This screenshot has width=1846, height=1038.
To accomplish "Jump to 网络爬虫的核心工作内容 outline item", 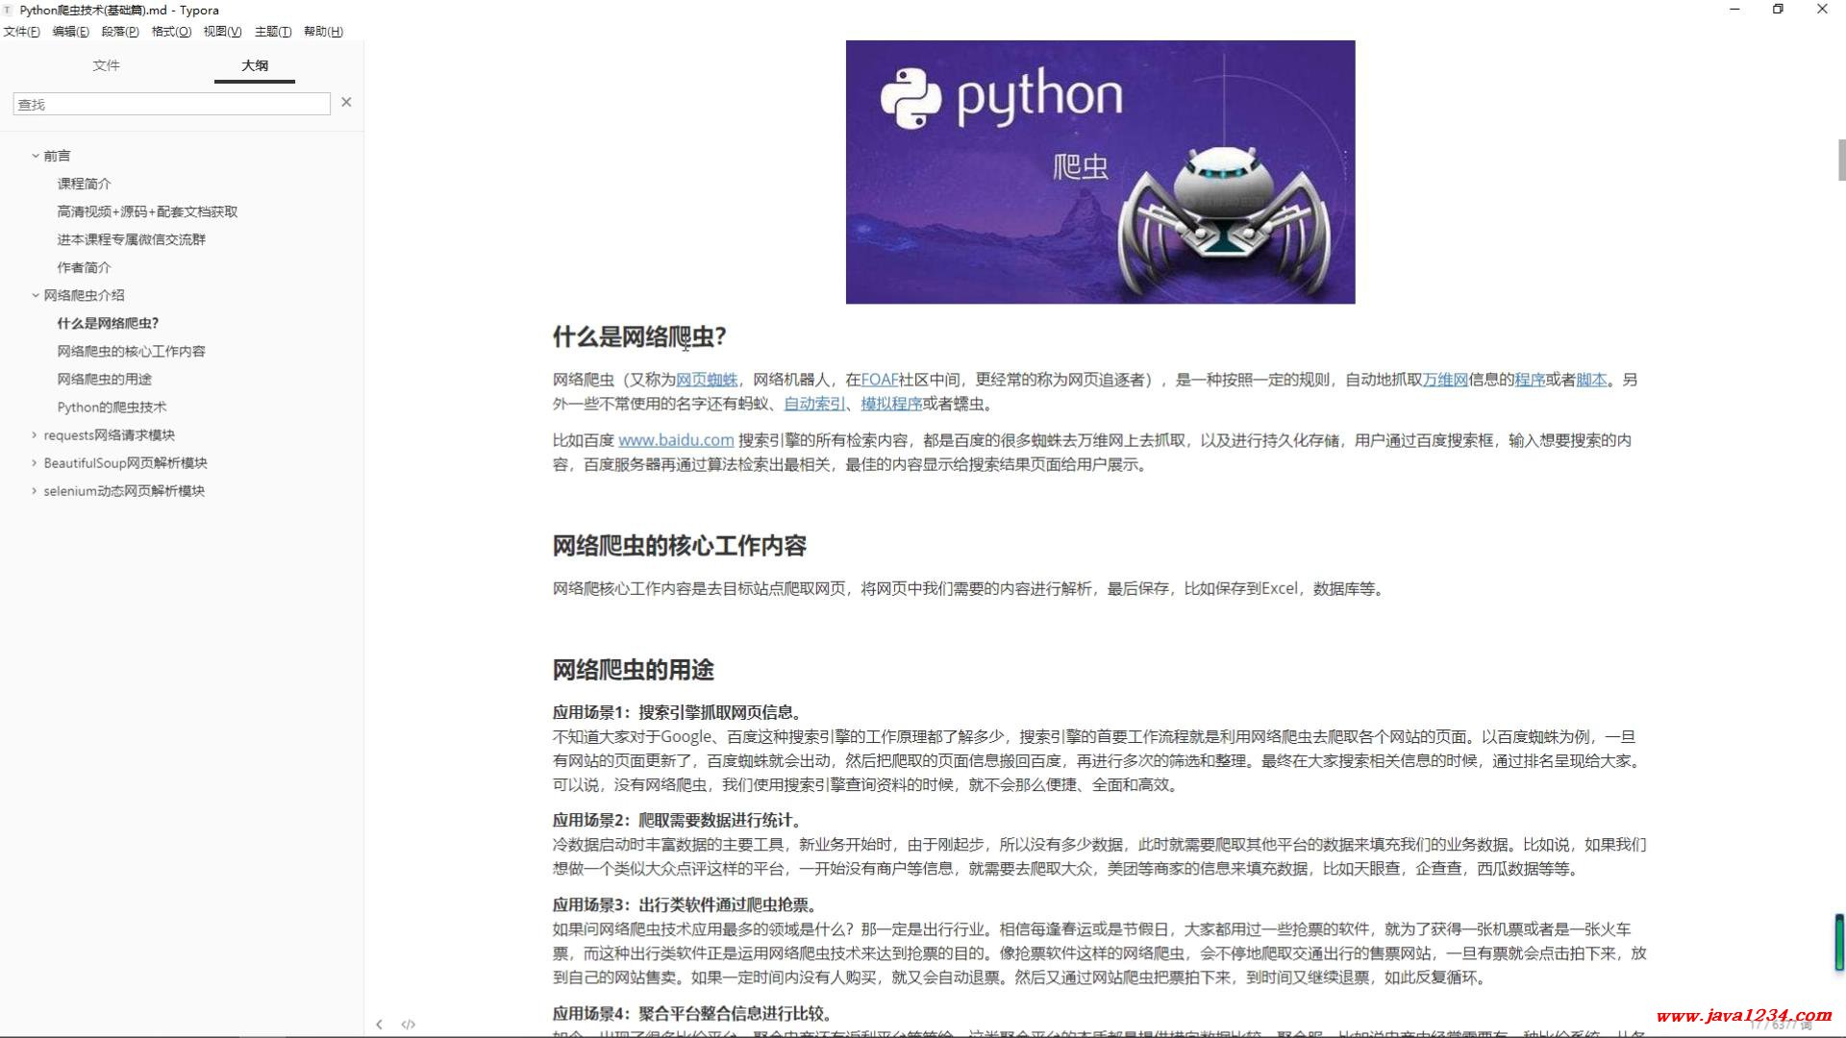I will pos(131,351).
